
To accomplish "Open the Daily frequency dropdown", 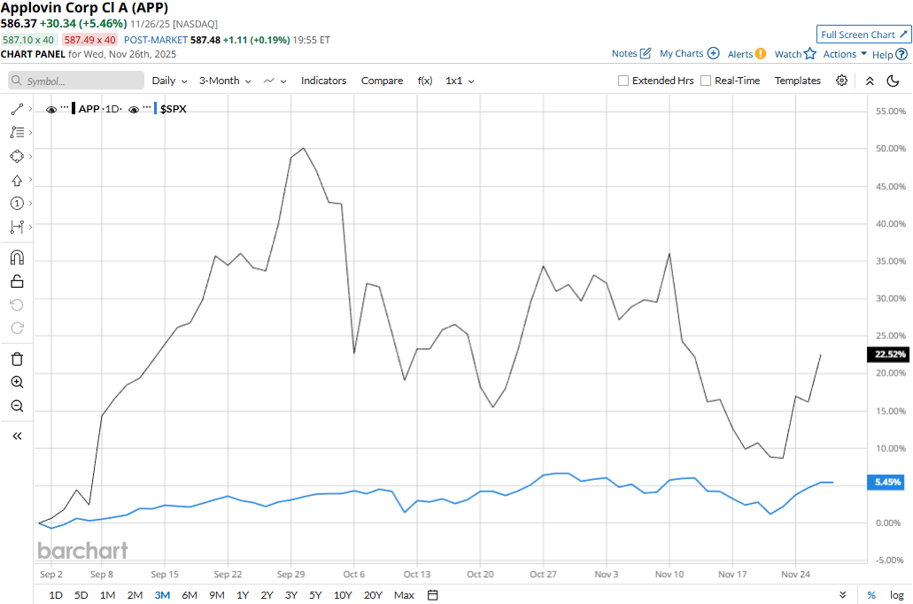I will point(169,81).
